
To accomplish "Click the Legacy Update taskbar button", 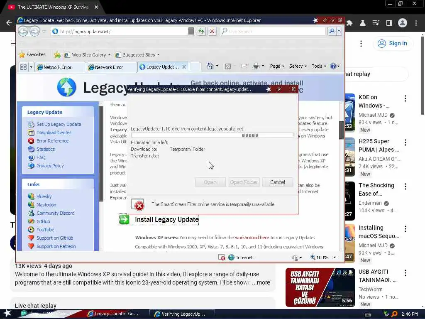I will (x=114, y=314).
